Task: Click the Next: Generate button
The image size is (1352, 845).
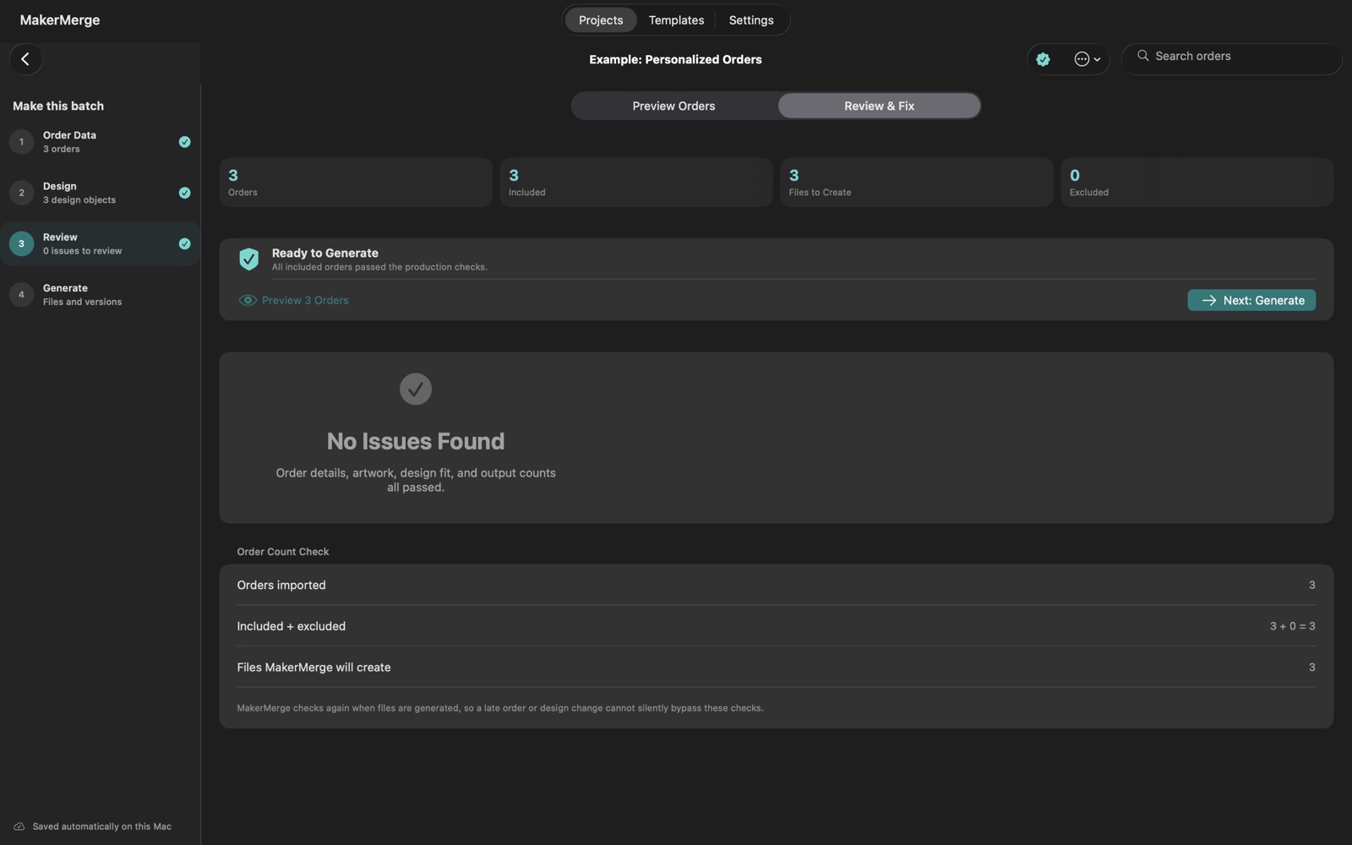Action: [x=1251, y=300]
